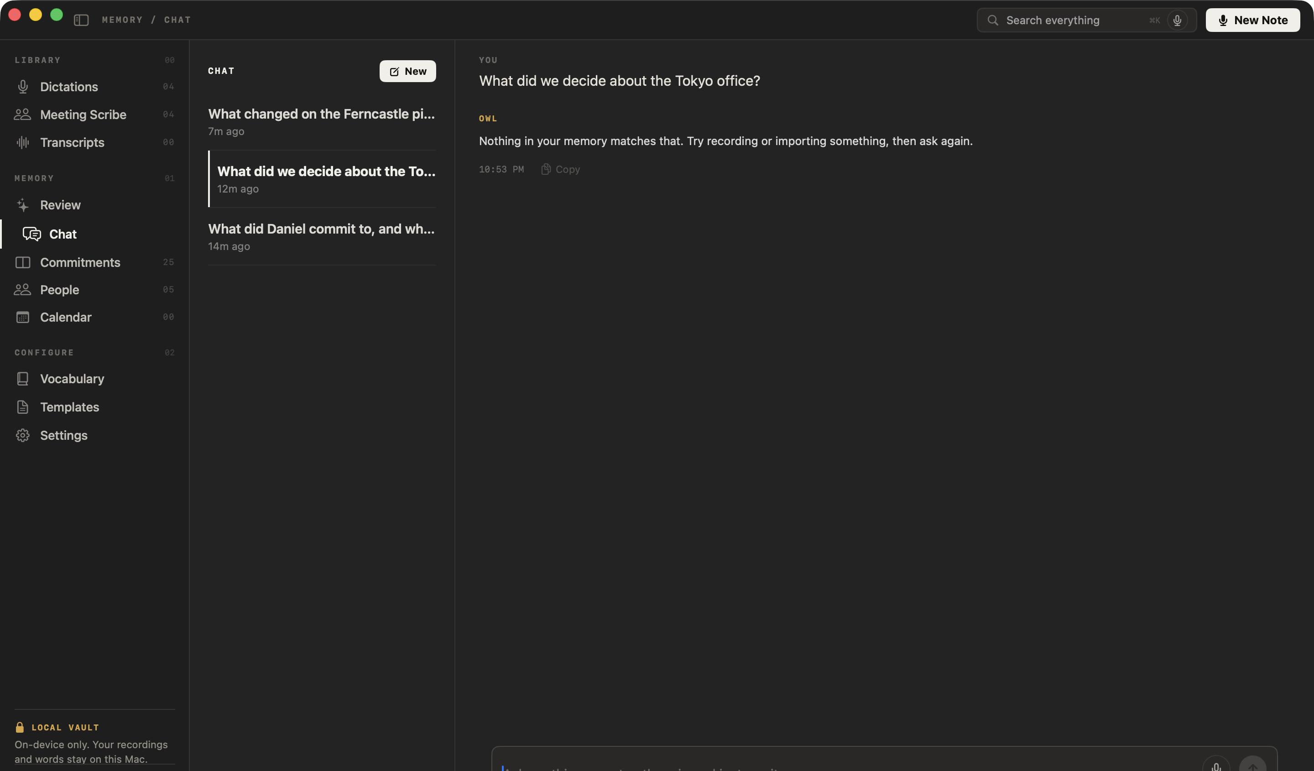The image size is (1314, 771).
Task: Click the Commitments panel icon
Action: click(23, 262)
